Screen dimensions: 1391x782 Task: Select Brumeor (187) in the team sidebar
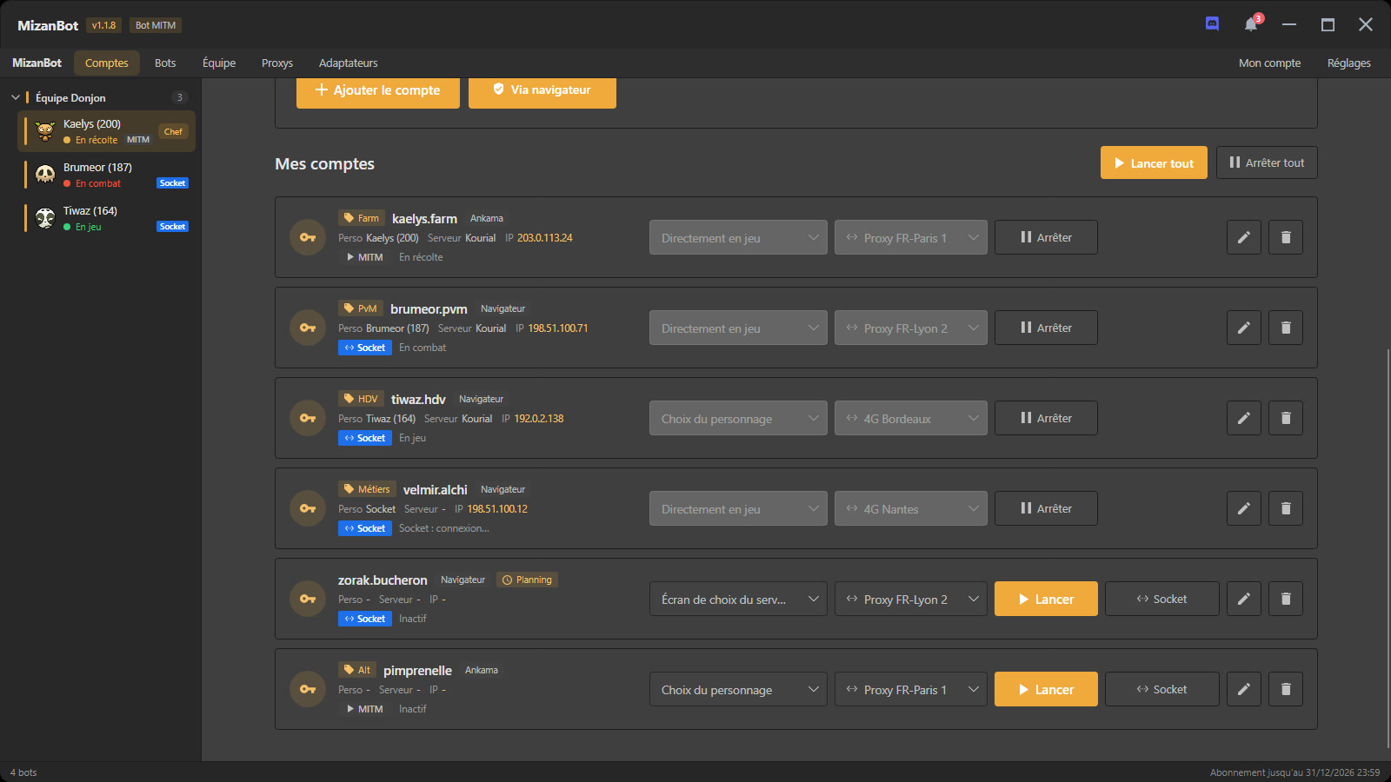click(x=106, y=175)
